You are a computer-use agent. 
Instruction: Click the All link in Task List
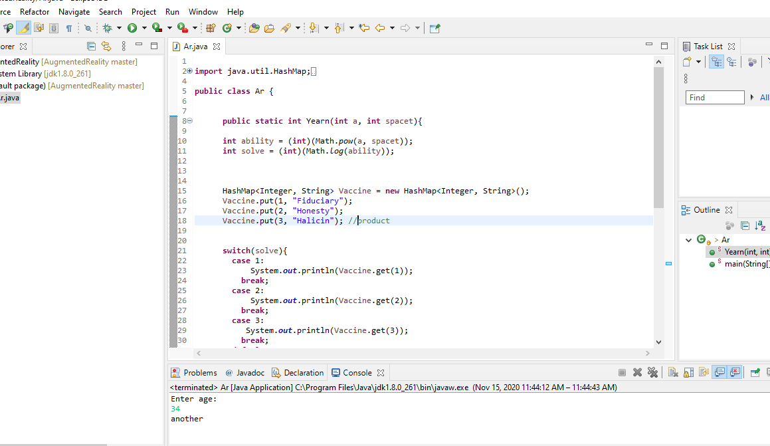765,97
